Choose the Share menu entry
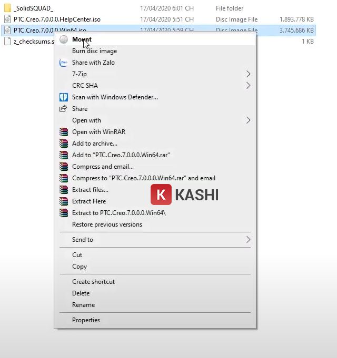Screen dimensions: 337x358 [x=155, y=109]
